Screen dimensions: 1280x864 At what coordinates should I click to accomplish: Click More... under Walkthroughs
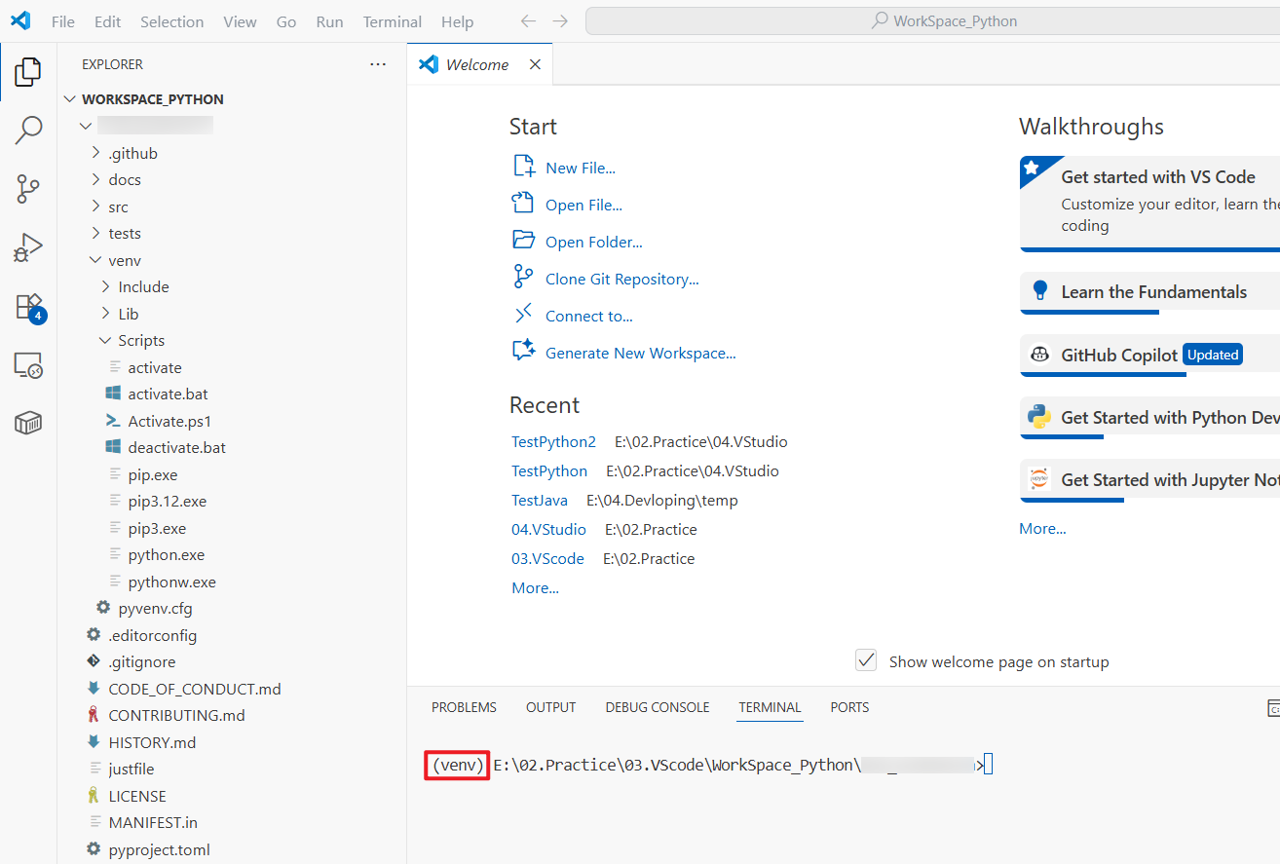1042,528
